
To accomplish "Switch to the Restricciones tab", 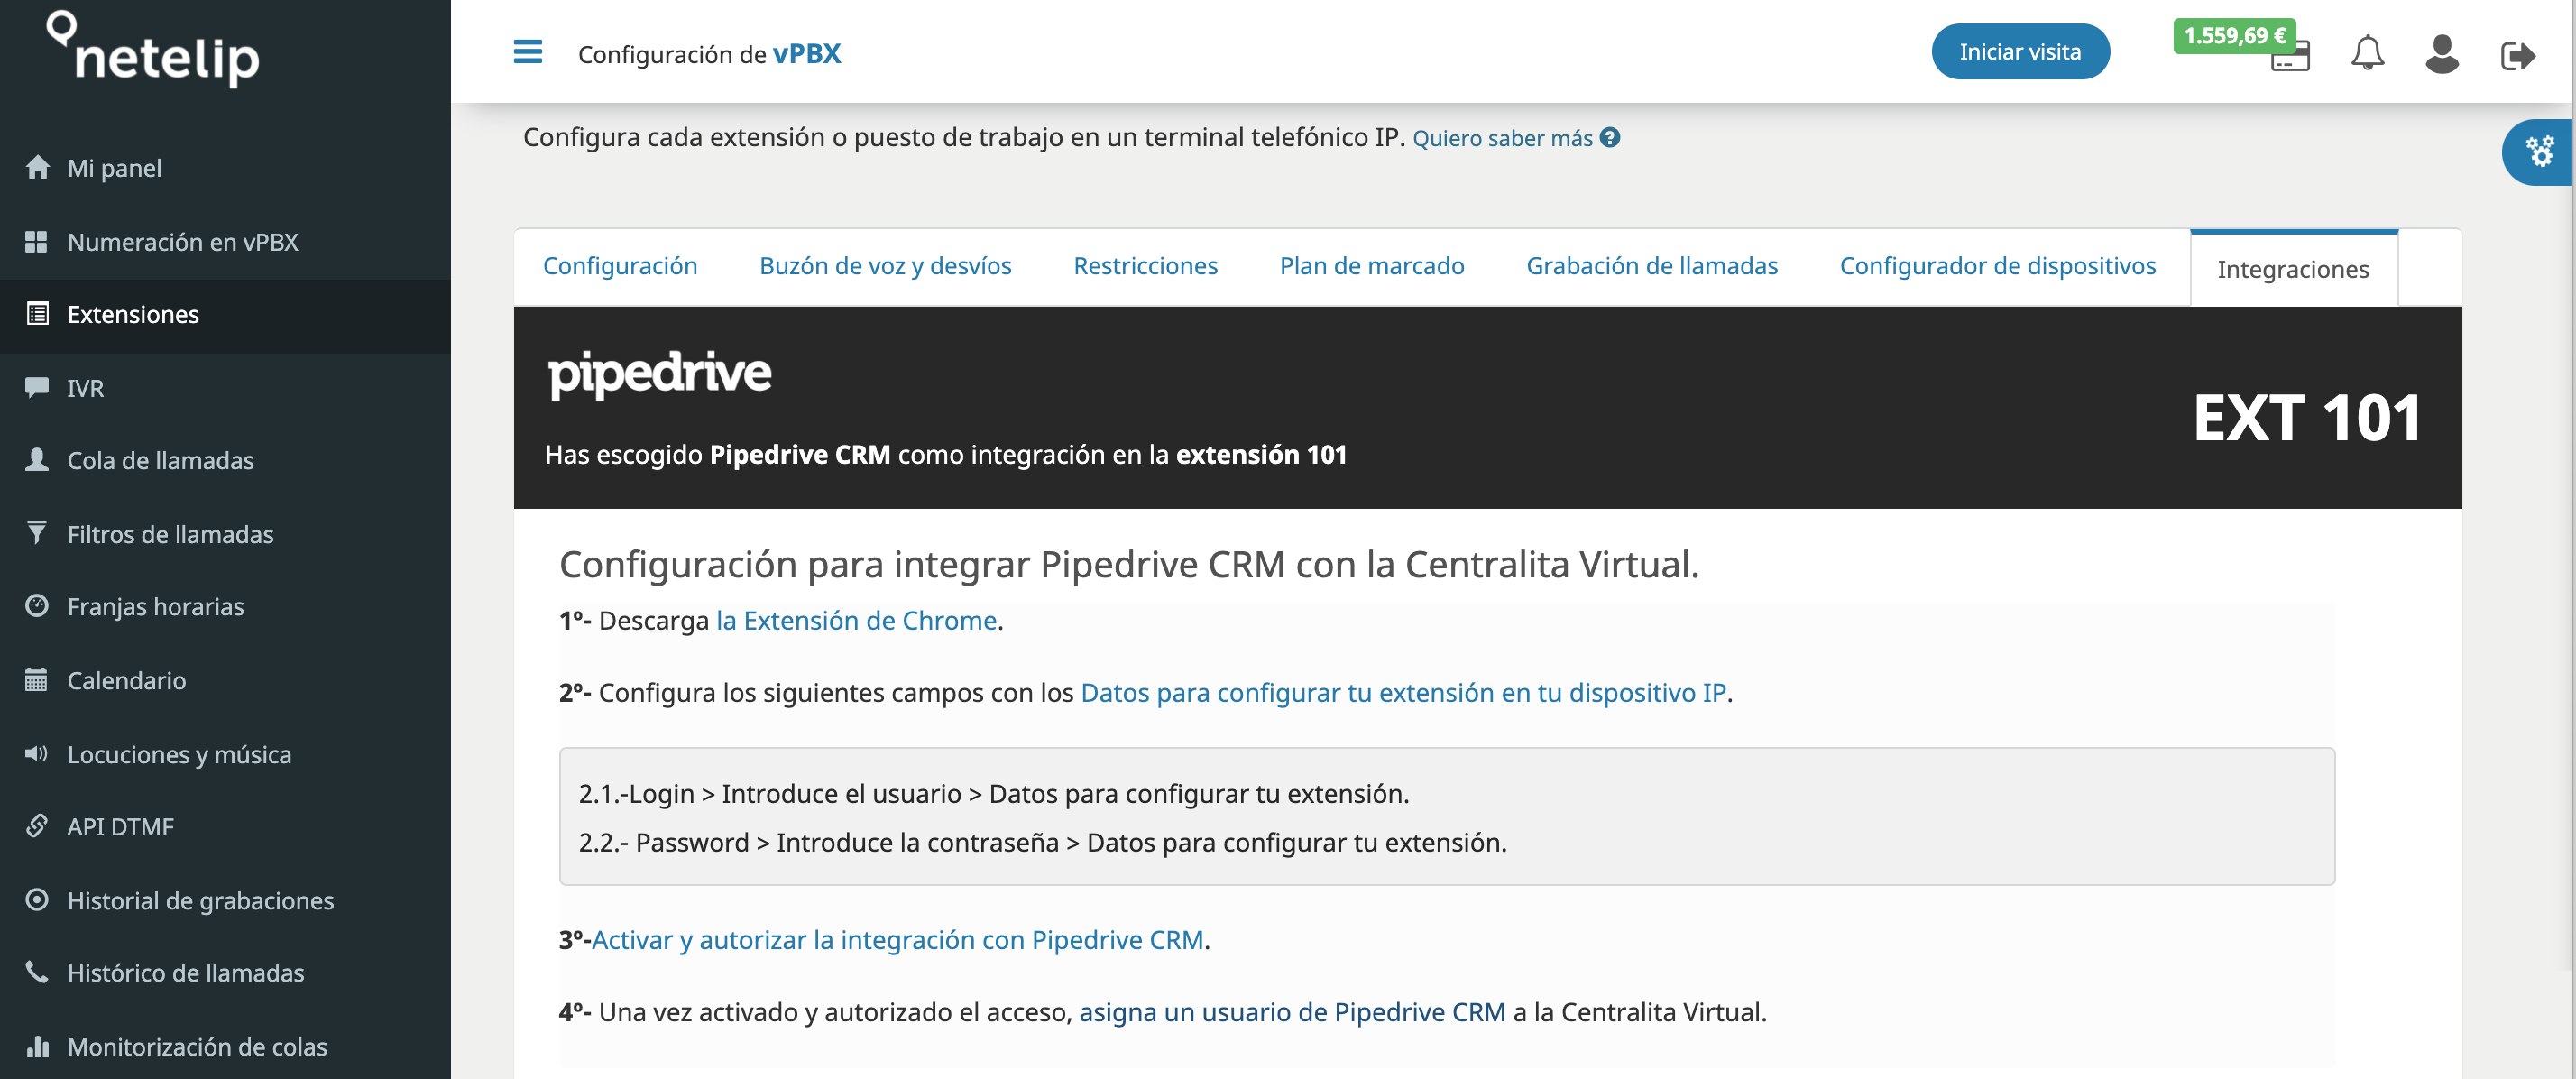I will 1145,266.
